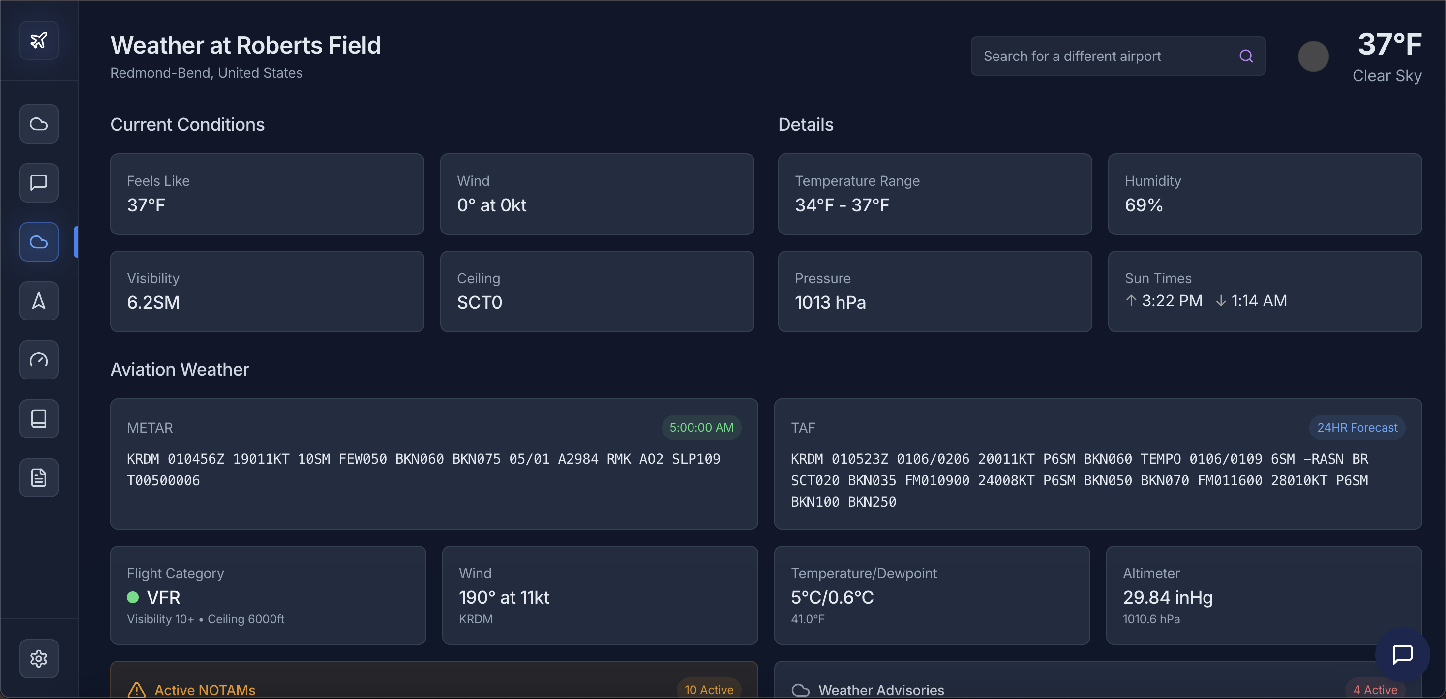Open settings gear icon in sidebar
Image resolution: width=1446 pixels, height=699 pixels.
pos(39,659)
